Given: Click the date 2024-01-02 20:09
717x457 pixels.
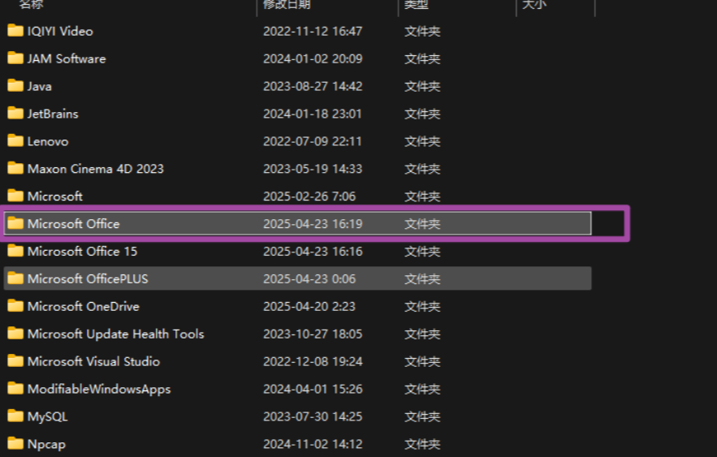Looking at the screenshot, I should [x=313, y=58].
